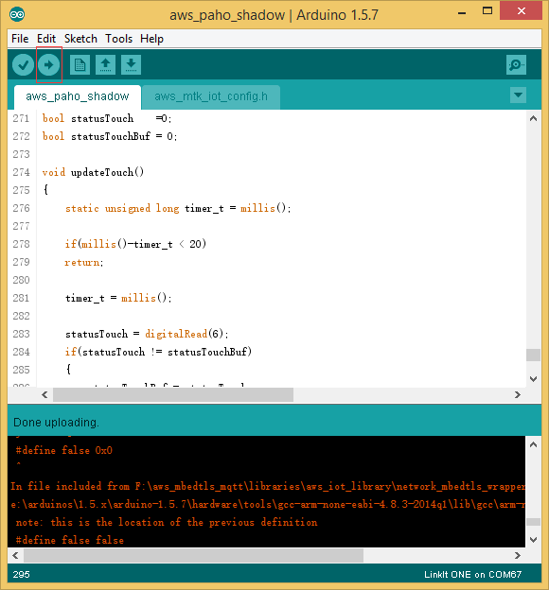This screenshot has height=590, width=549.
Task: Click code editor vertical scroll down arrow
Action: coord(533,379)
